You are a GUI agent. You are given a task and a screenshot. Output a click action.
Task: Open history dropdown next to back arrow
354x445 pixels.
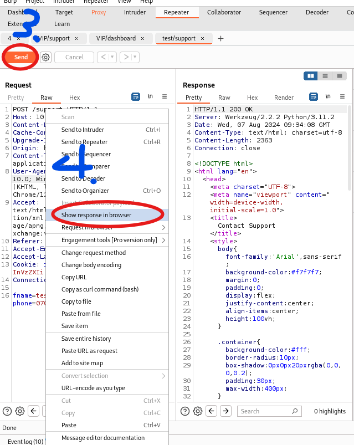pos(112,57)
